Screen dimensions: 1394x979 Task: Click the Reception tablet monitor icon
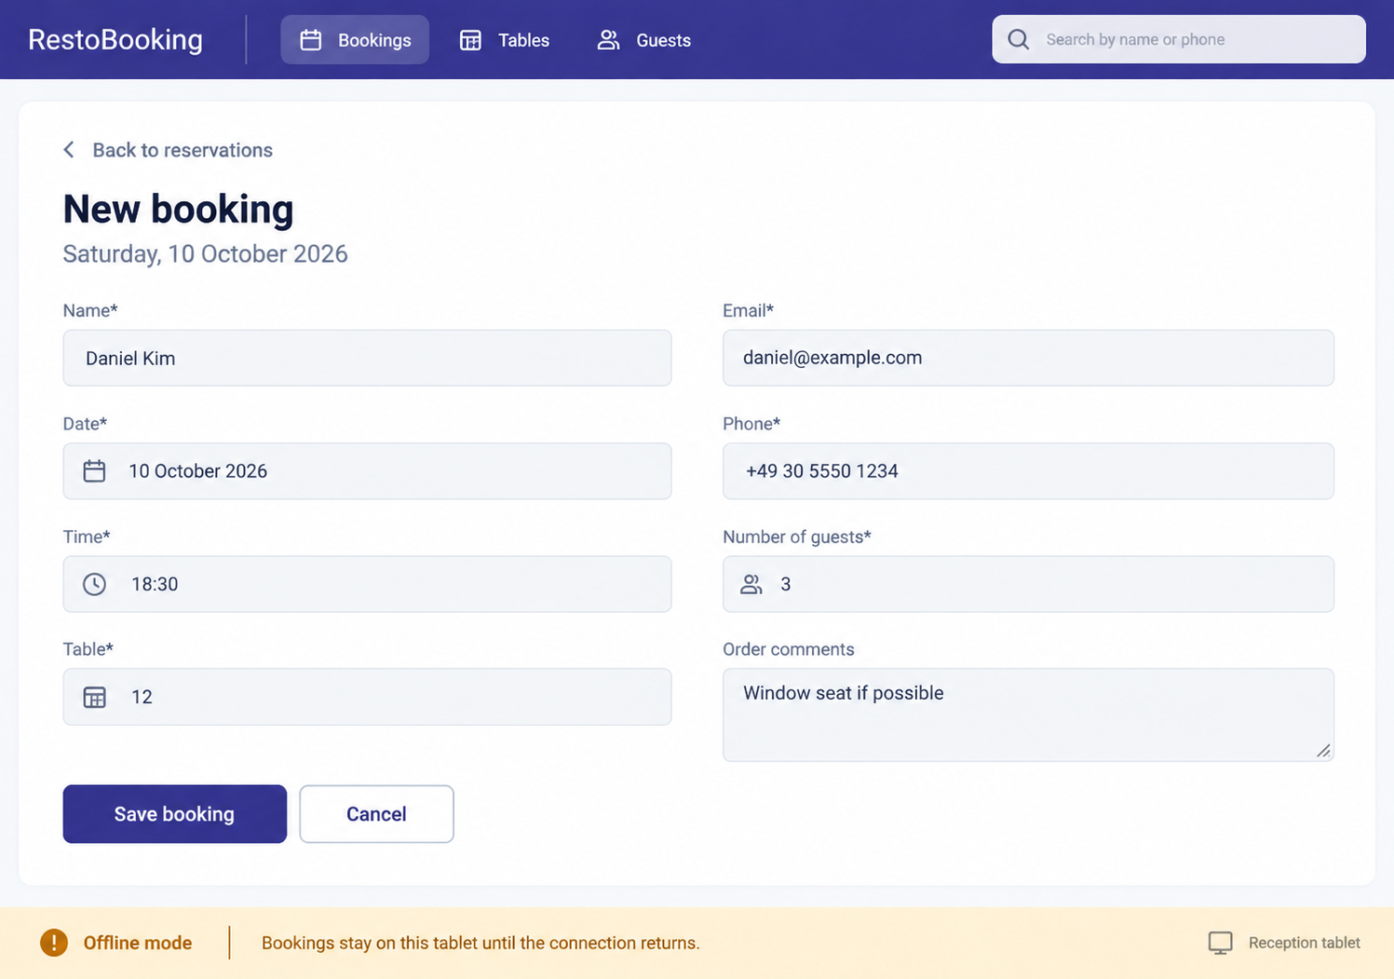[1220, 943]
